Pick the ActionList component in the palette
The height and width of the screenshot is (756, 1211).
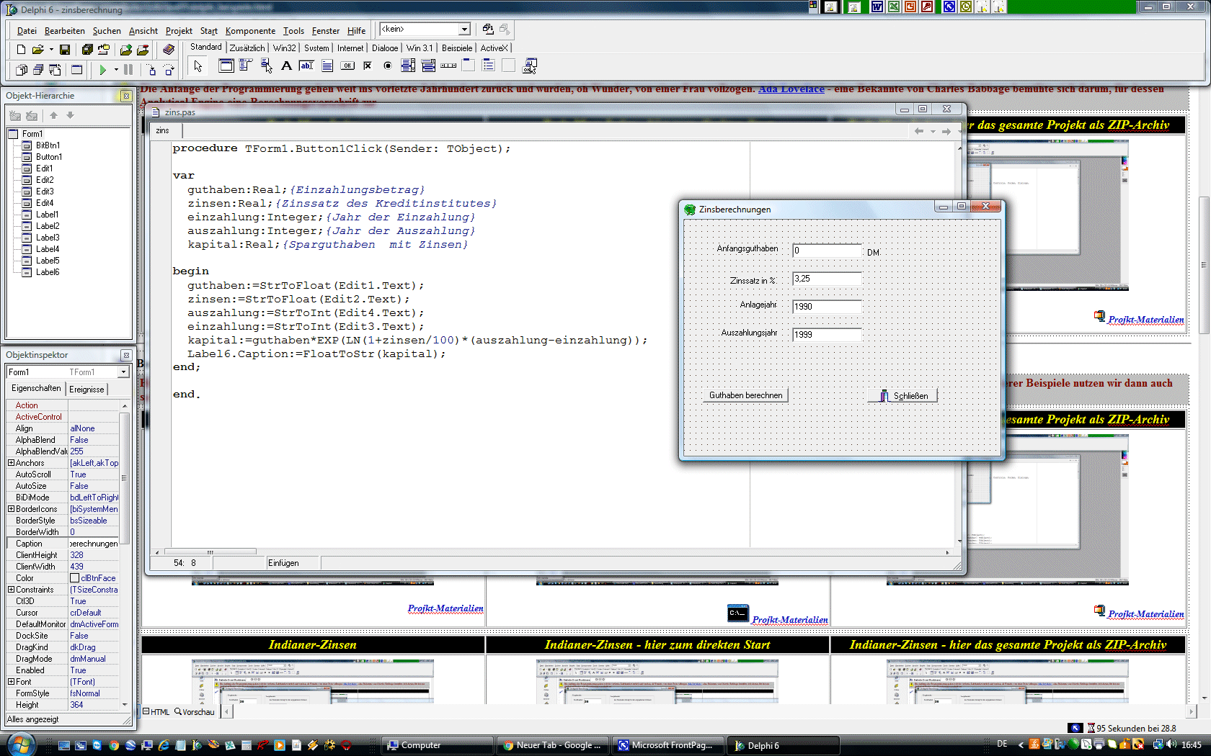(528, 66)
